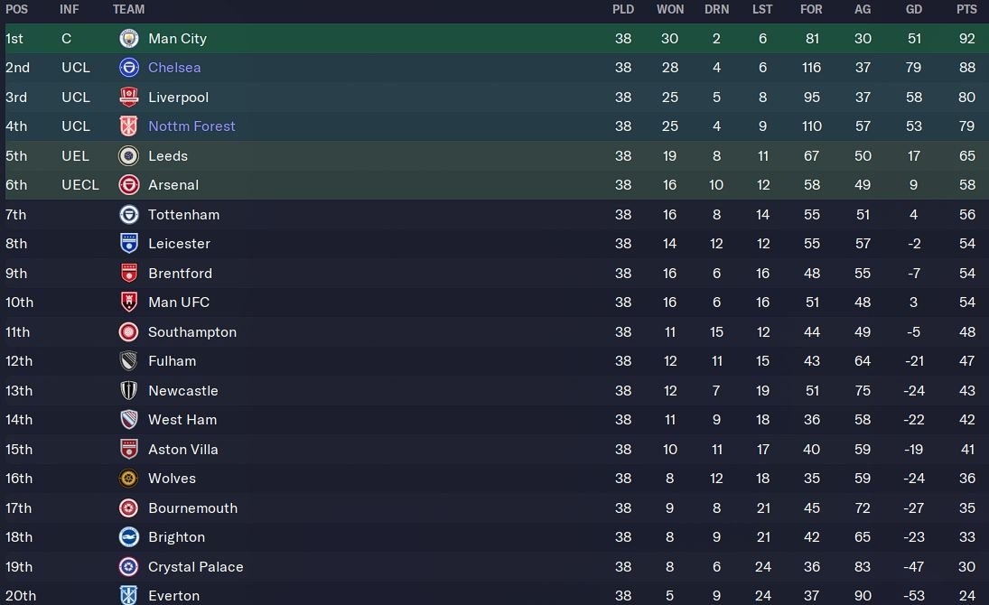Click the Chelsea club badge icon
The width and height of the screenshot is (989, 605).
click(128, 68)
